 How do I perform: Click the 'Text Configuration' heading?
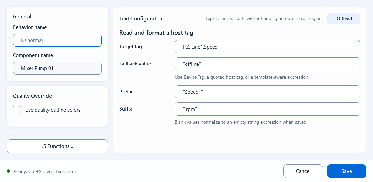[142, 18]
